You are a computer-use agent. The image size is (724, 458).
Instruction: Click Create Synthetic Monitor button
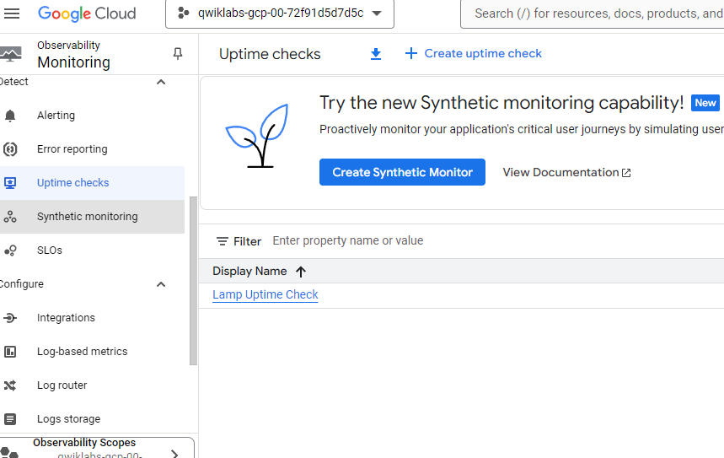402,172
